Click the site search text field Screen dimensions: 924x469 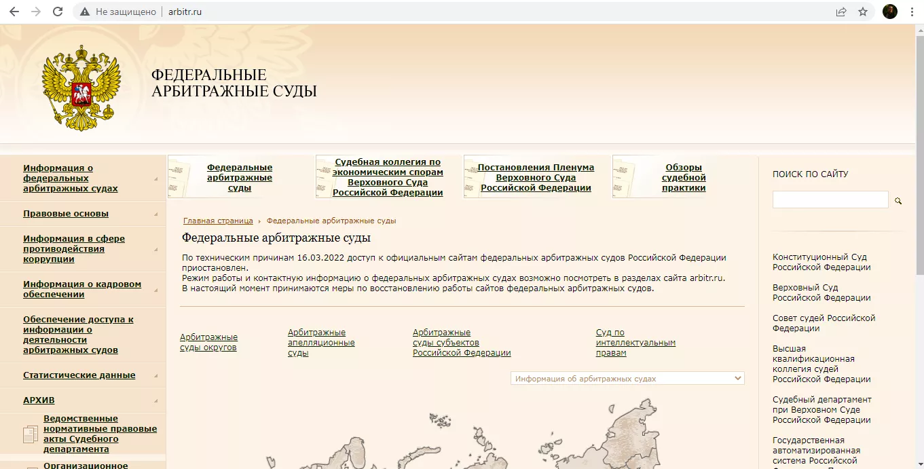[x=830, y=200]
